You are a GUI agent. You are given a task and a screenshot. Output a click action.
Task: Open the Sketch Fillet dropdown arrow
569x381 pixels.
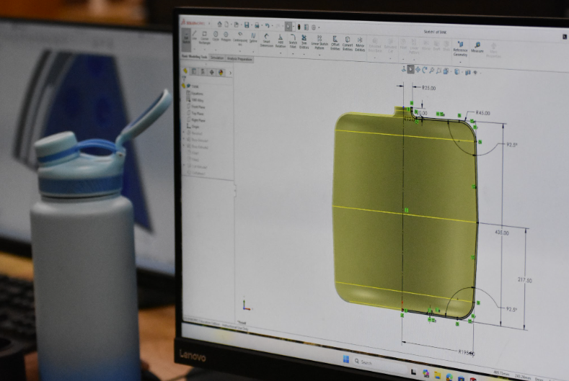293,53
